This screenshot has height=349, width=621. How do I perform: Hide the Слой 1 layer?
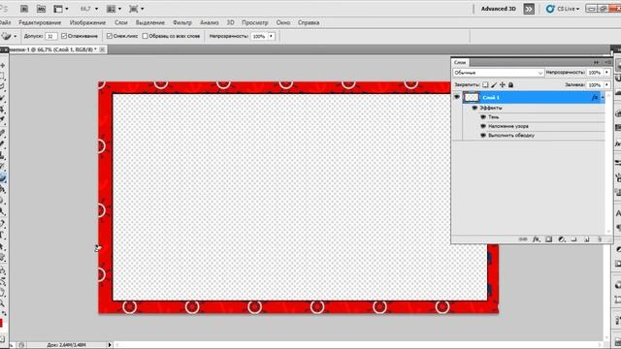pyautogui.click(x=457, y=97)
